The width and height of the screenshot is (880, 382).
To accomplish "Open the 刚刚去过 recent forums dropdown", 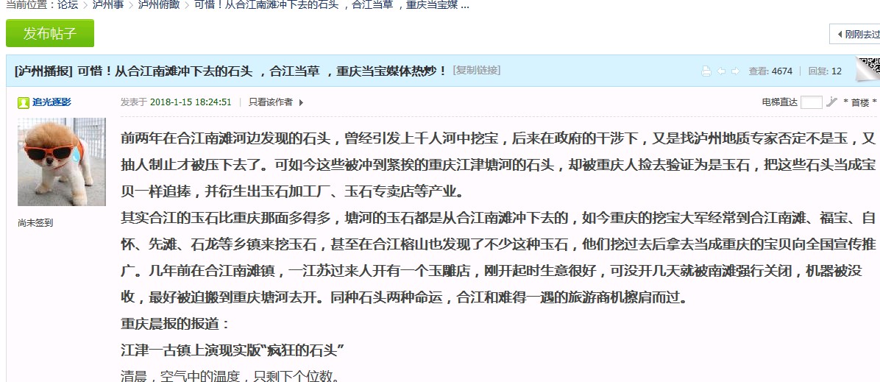I will pos(856,34).
